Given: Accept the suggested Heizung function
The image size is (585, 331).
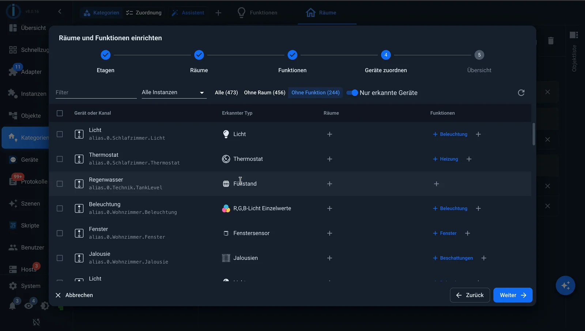Looking at the screenshot, I should (446, 159).
